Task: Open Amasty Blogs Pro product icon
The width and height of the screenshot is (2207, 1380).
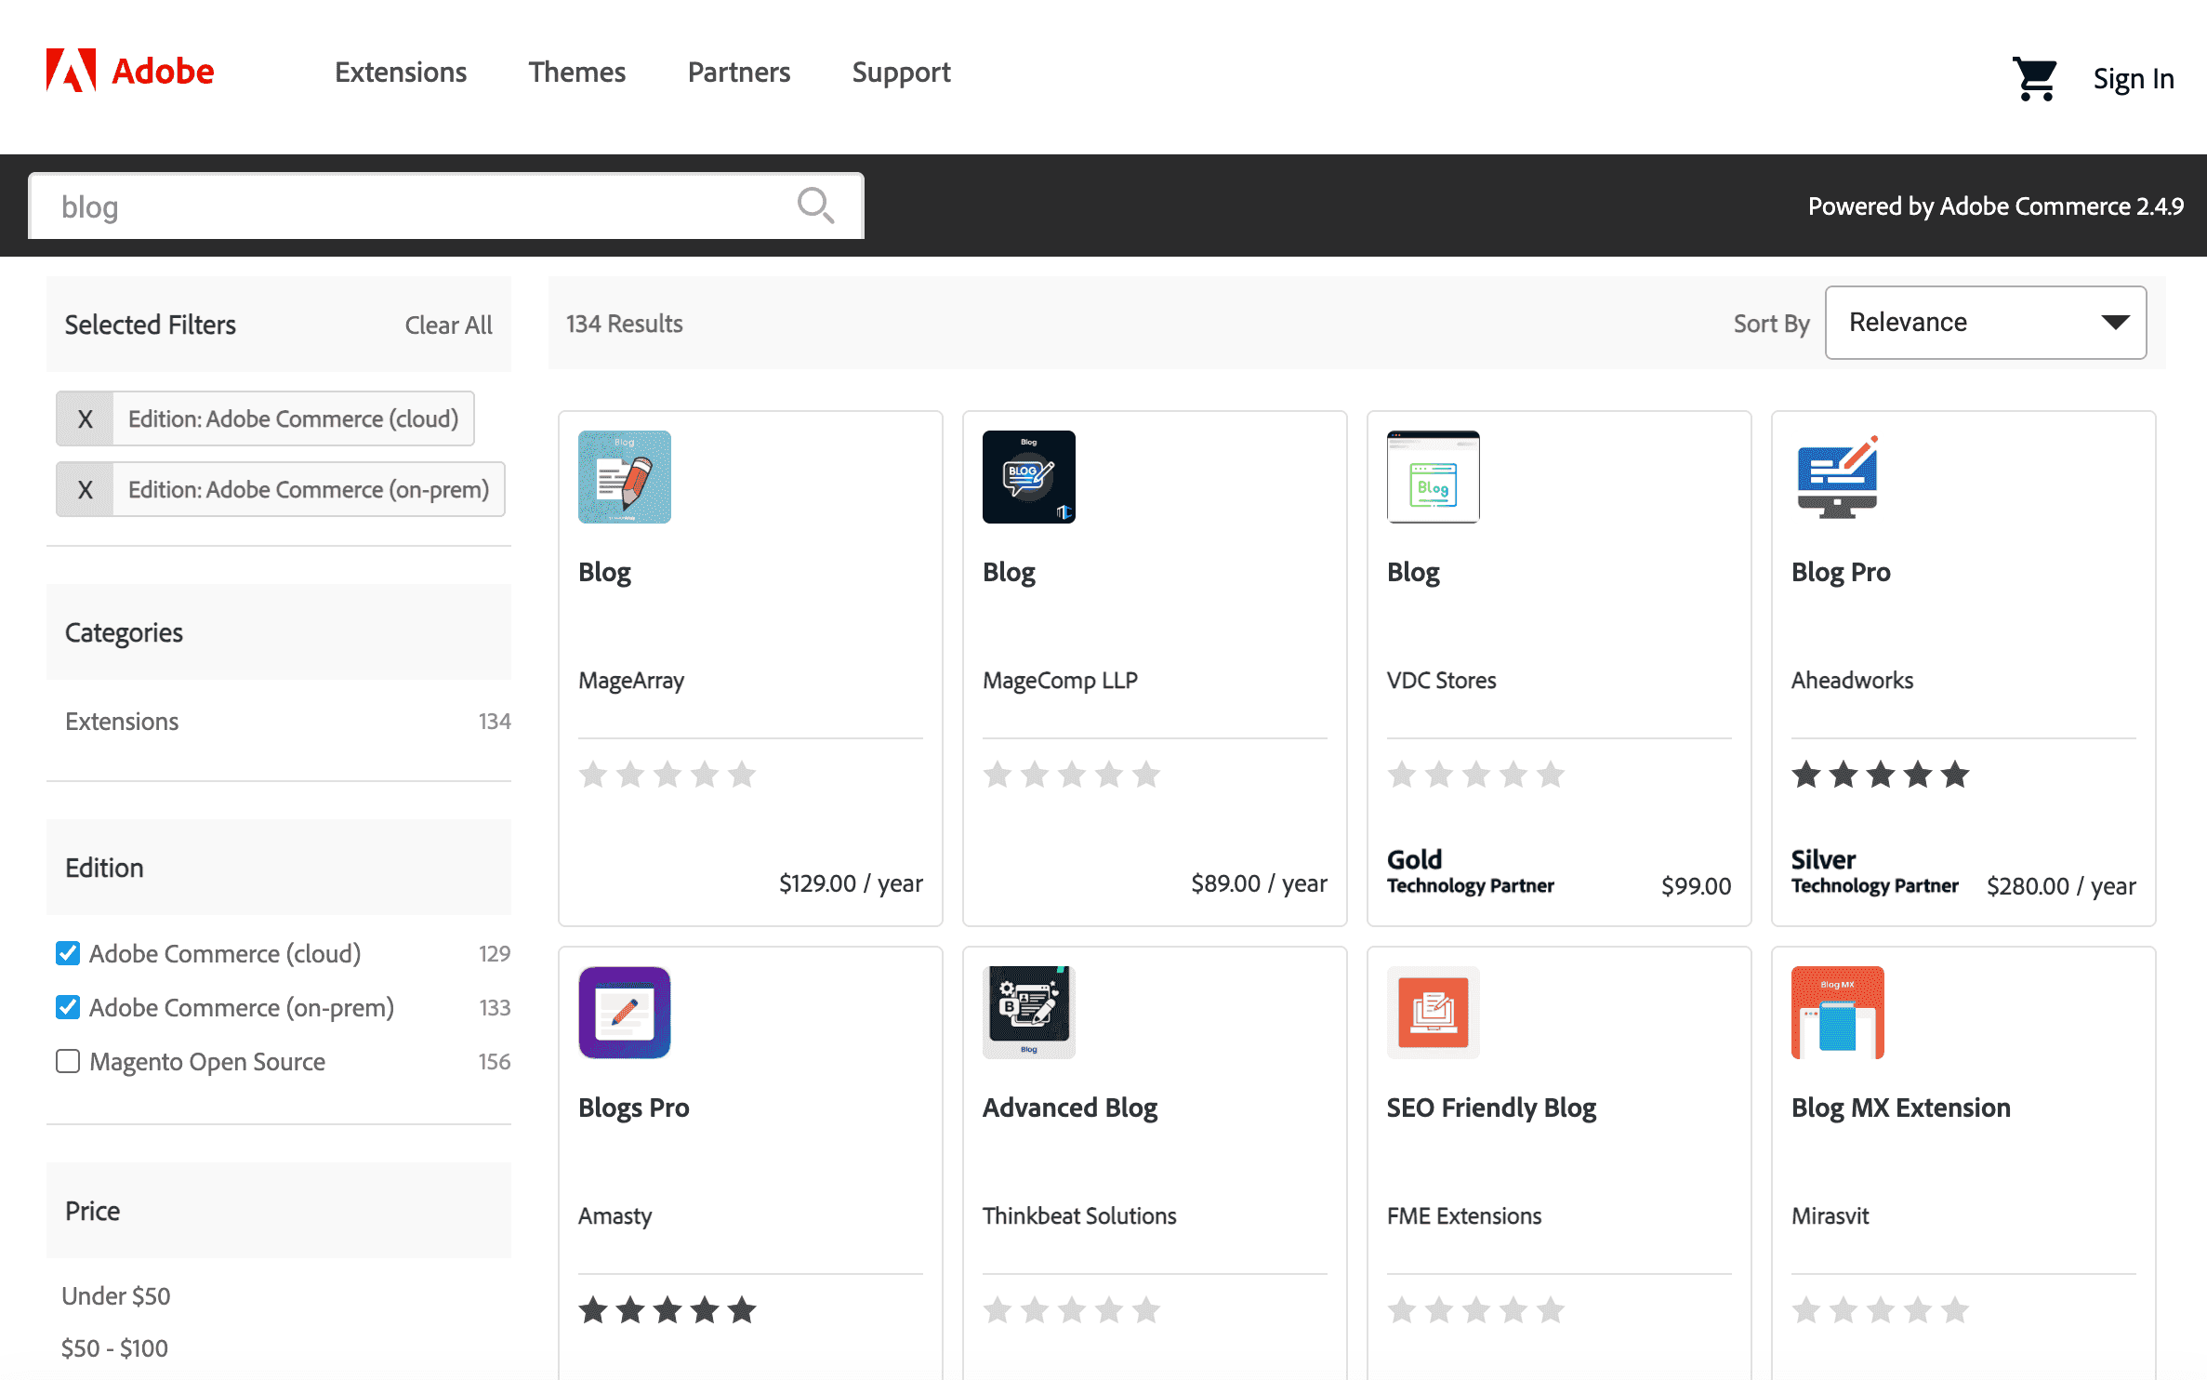Action: 625,1013
